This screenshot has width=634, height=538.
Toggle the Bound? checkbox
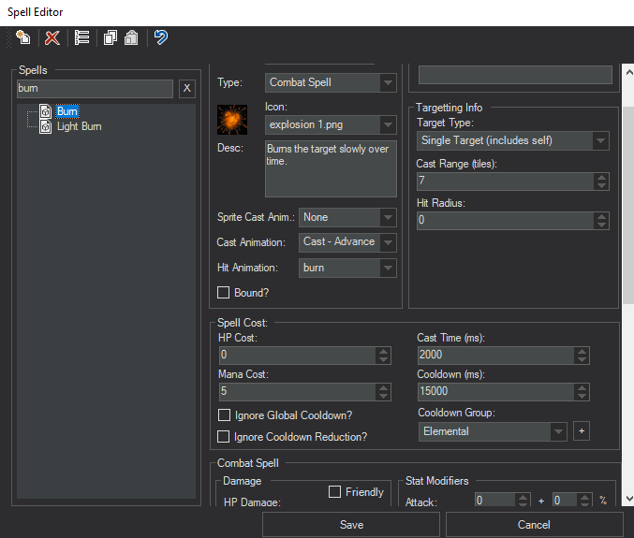click(x=223, y=293)
